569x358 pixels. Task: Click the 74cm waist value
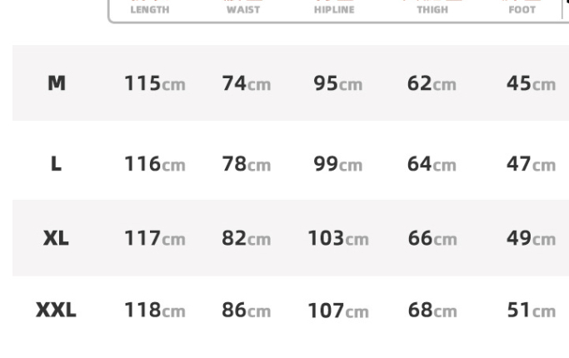pyautogui.click(x=247, y=83)
